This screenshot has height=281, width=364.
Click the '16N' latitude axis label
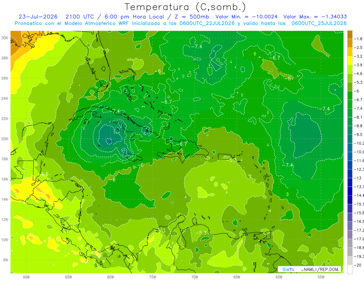tap(5, 179)
